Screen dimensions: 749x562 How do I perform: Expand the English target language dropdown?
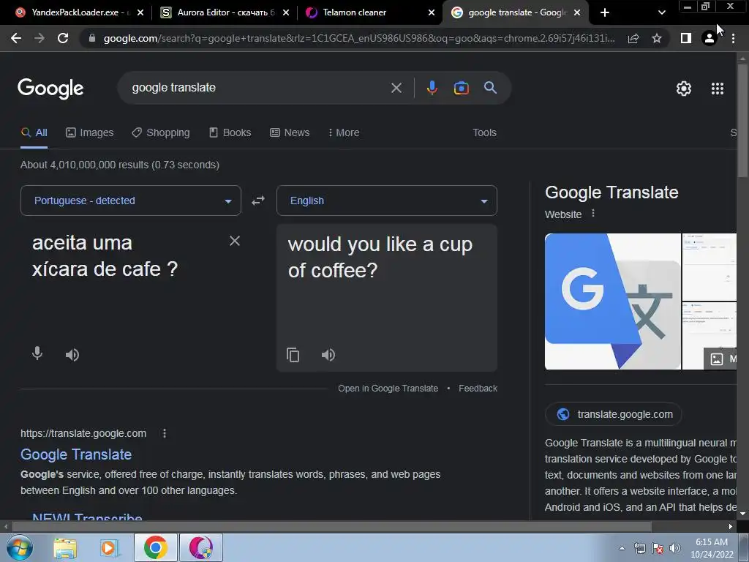387,201
